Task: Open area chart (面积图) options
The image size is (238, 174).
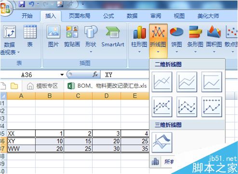Action: point(214,40)
